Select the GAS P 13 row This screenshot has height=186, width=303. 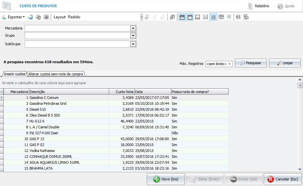(116, 139)
